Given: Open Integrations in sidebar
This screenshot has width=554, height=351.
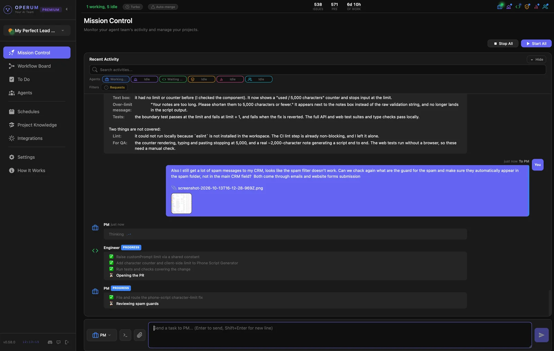Looking at the screenshot, I should click(37, 138).
